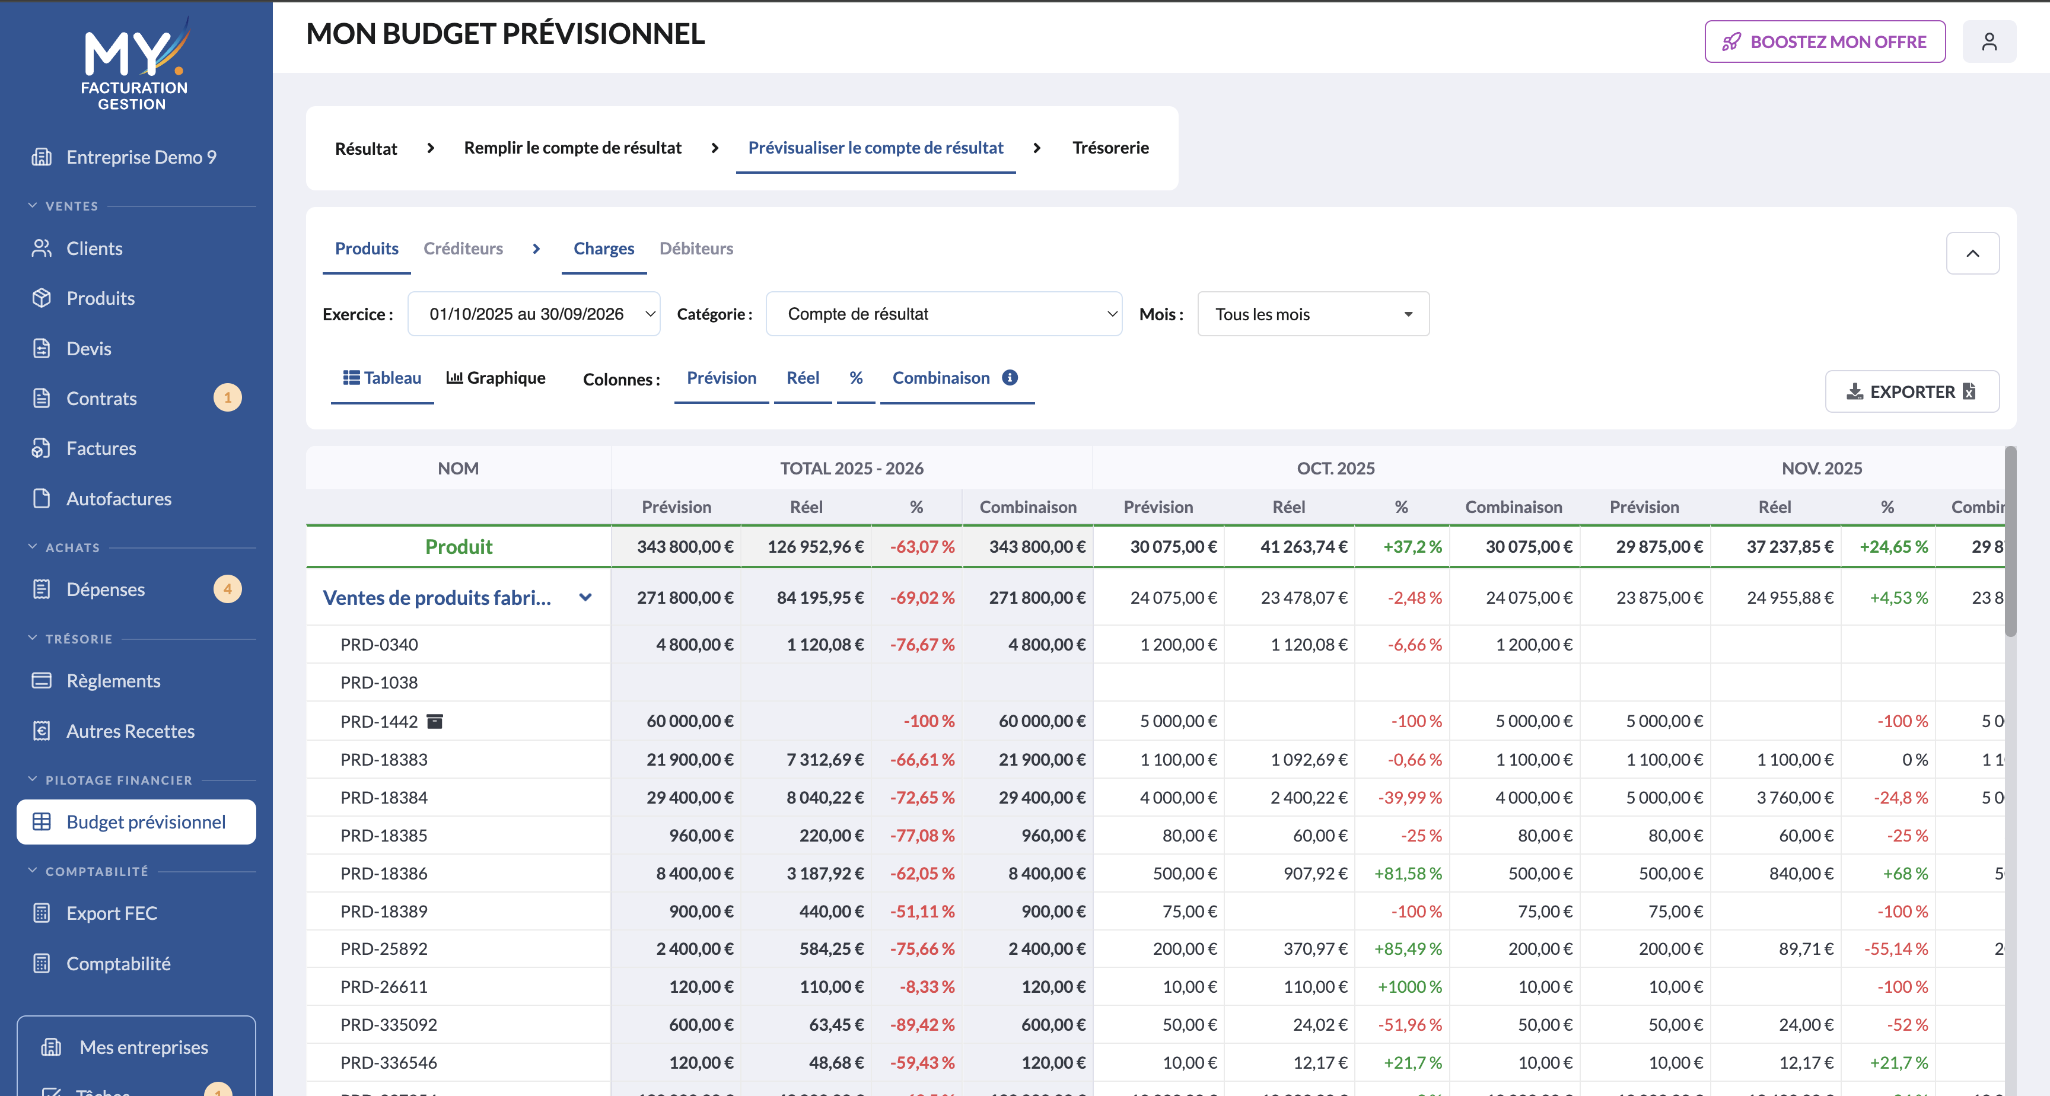The image size is (2050, 1096).
Task: Click the Règlements card icon
Action: [42, 680]
